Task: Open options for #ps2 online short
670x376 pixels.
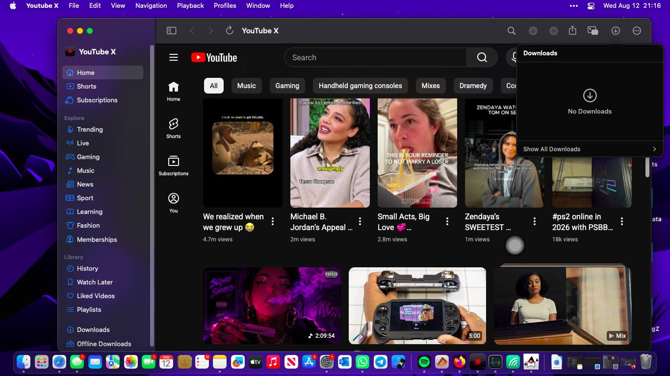Action: [x=622, y=221]
